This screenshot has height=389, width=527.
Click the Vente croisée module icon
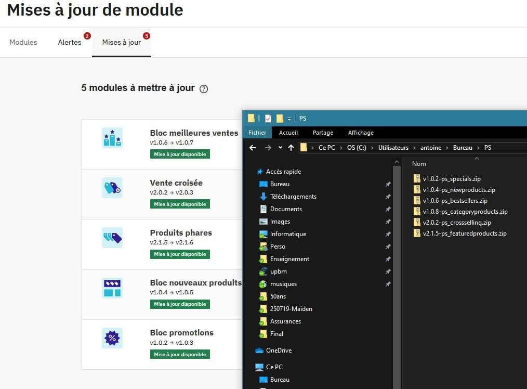(112, 188)
